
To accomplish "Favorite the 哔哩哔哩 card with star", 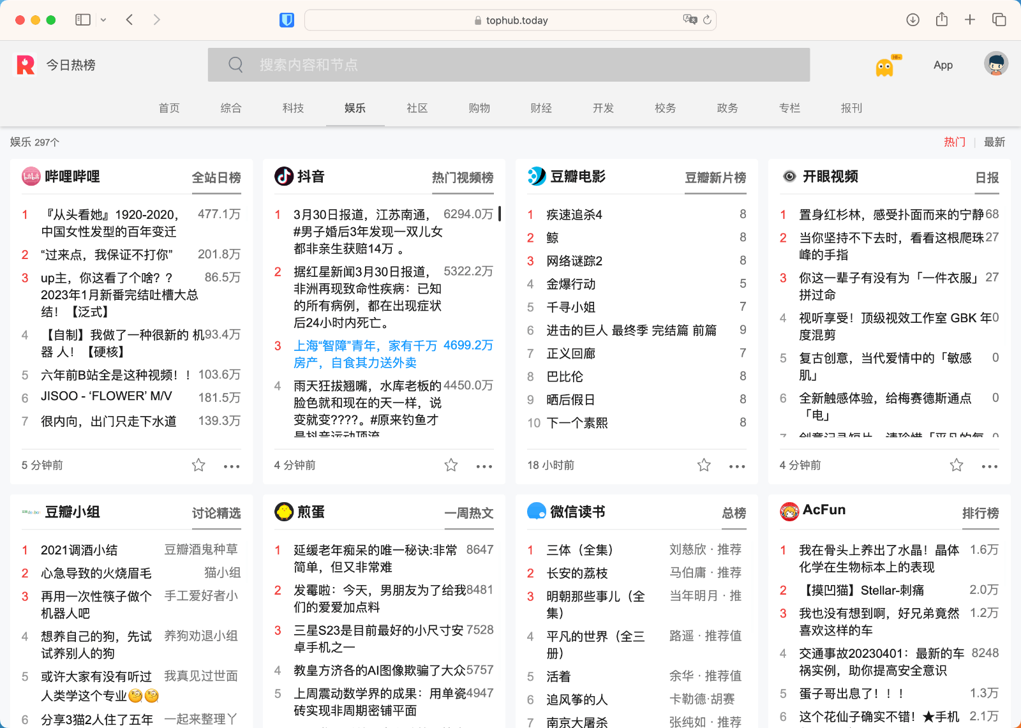I will pyautogui.click(x=198, y=465).
